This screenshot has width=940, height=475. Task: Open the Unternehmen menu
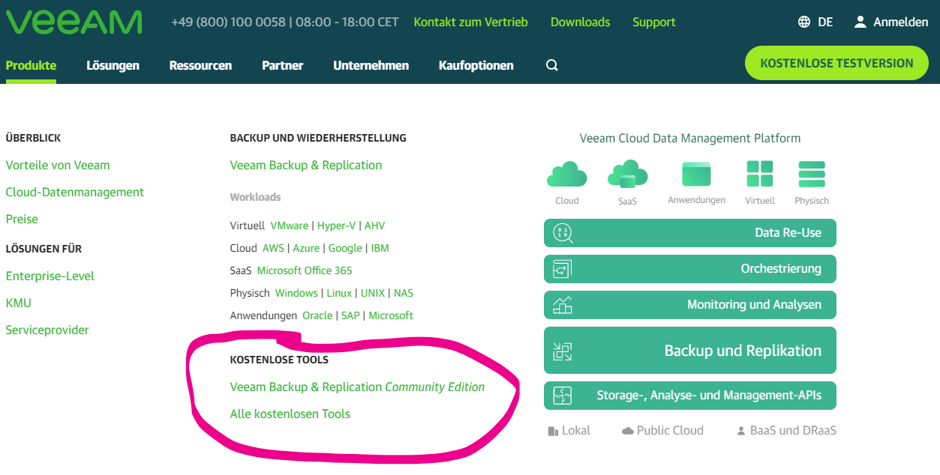(x=371, y=65)
